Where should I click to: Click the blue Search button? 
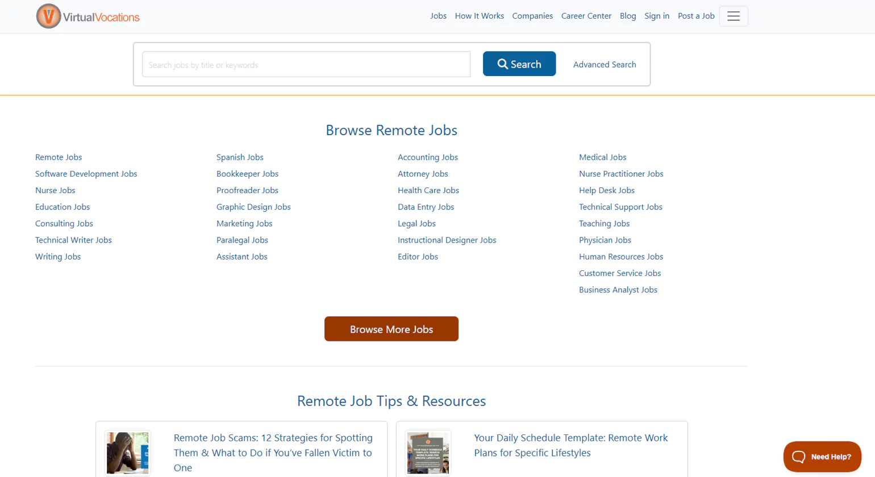click(519, 64)
